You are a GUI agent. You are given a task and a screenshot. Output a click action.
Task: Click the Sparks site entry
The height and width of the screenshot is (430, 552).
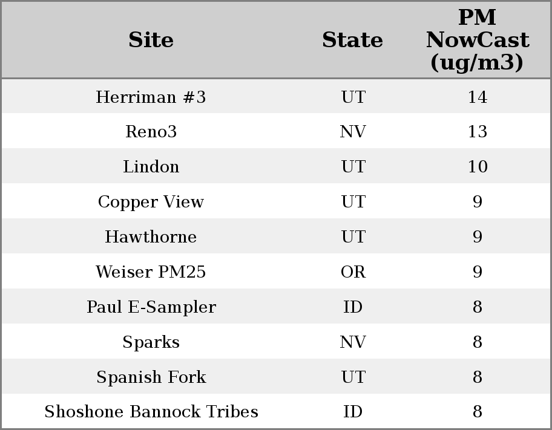coord(151,342)
